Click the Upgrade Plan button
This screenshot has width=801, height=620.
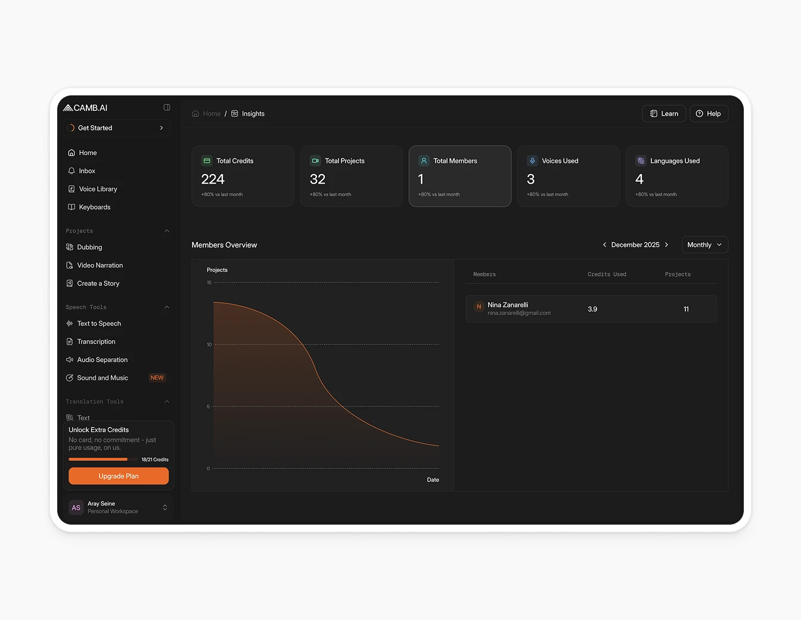[118, 476]
